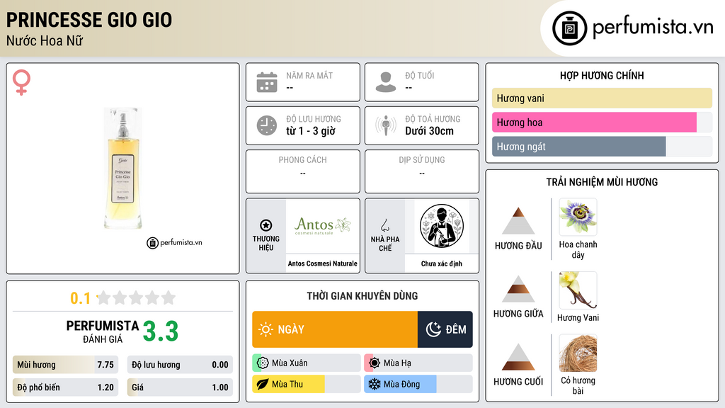
Task: Click the orange Ngày usage bar
Action: (x=335, y=329)
